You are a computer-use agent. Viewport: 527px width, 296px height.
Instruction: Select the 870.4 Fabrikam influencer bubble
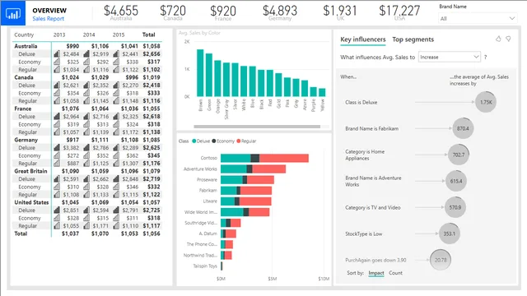point(463,128)
